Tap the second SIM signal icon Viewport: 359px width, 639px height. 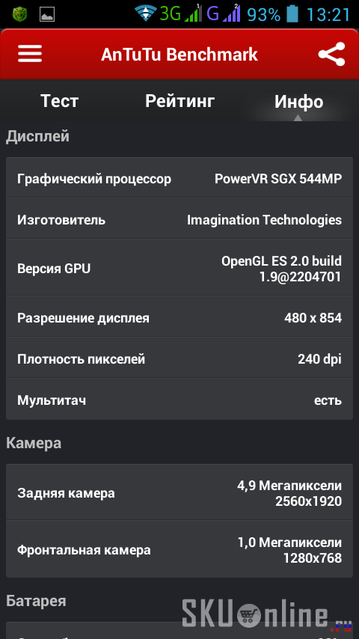[x=232, y=13]
